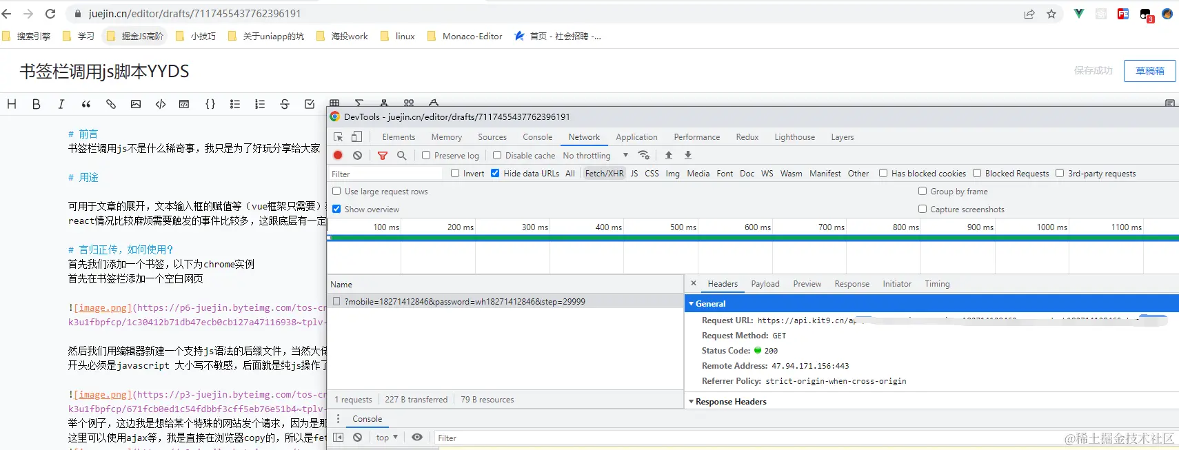
Task: Show console sidebar icon
Action: [338, 437]
